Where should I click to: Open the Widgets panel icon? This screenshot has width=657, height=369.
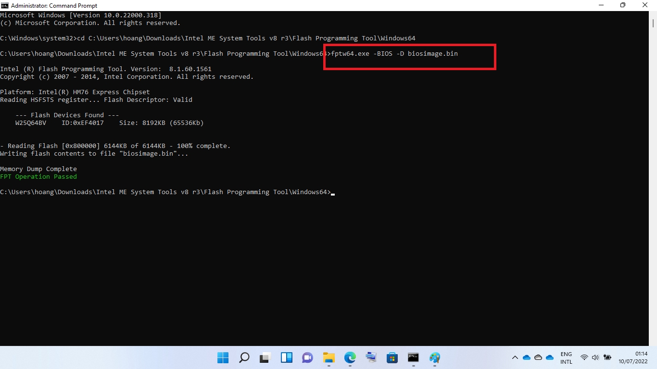coord(286,357)
